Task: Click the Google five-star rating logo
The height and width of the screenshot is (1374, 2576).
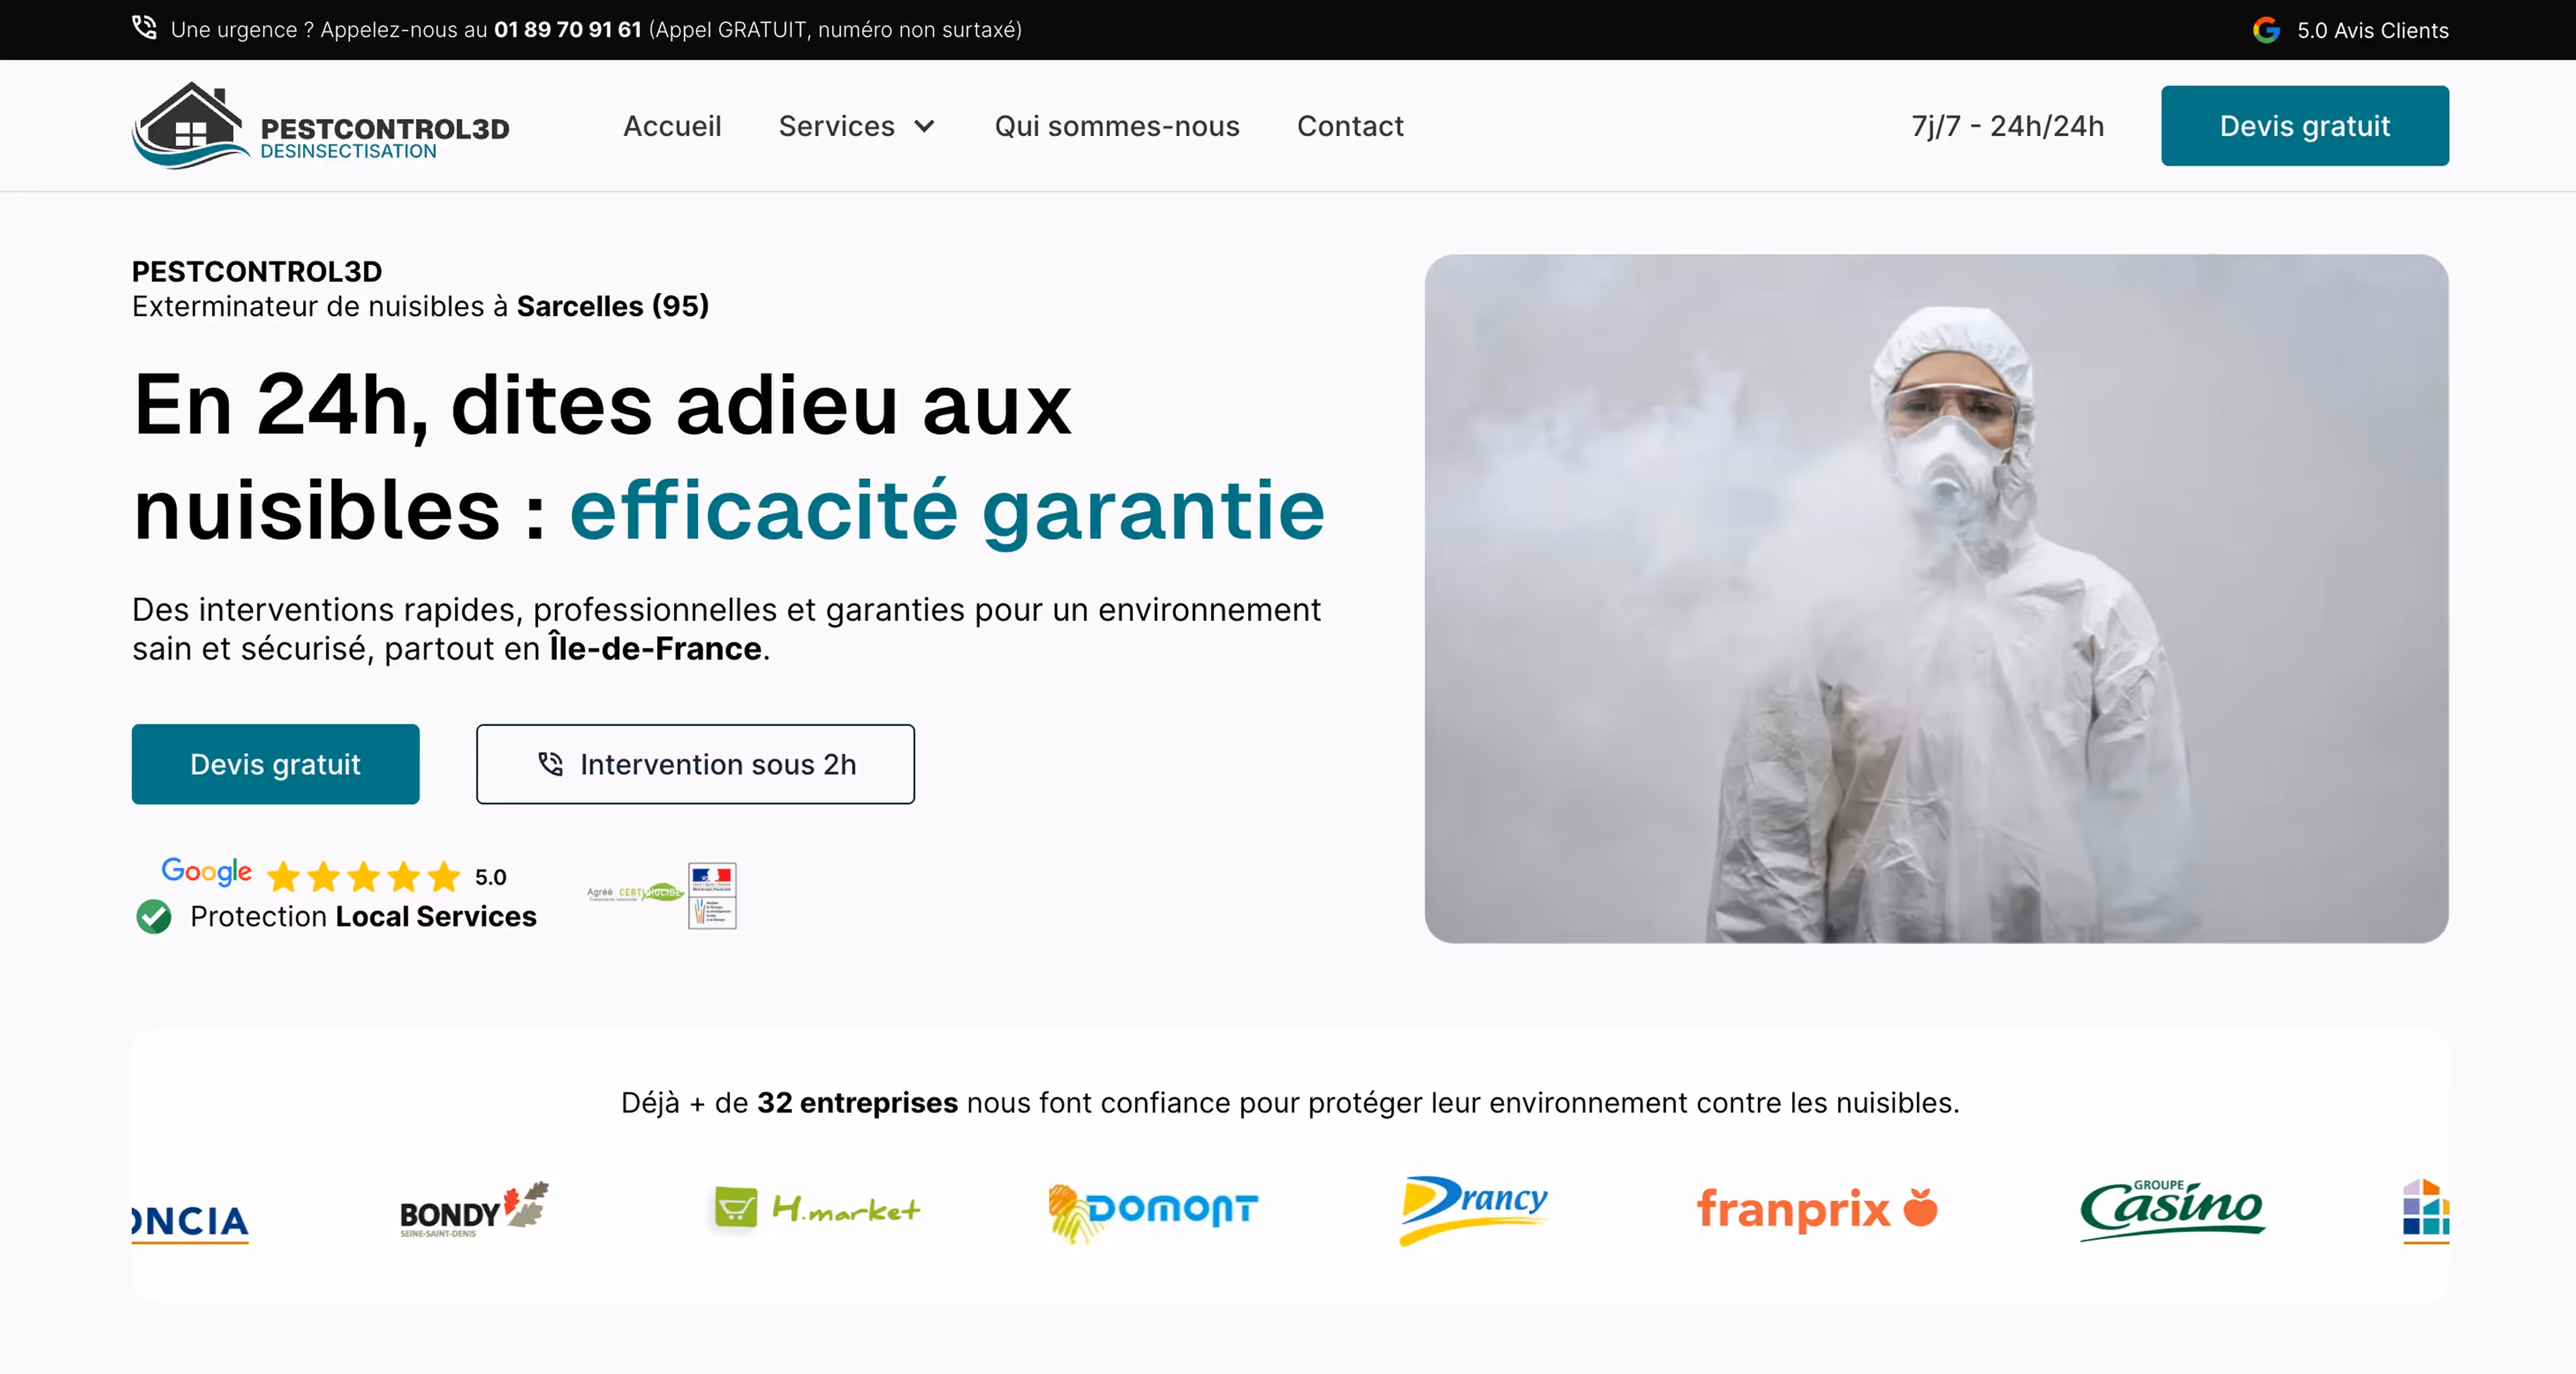Action: pyautogui.click(x=334, y=875)
